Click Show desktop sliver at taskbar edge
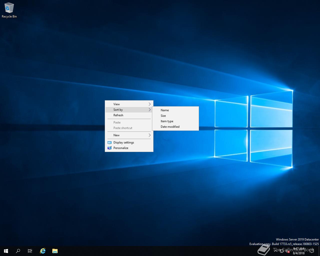Screen dimensions: 320x256 coord(319,251)
